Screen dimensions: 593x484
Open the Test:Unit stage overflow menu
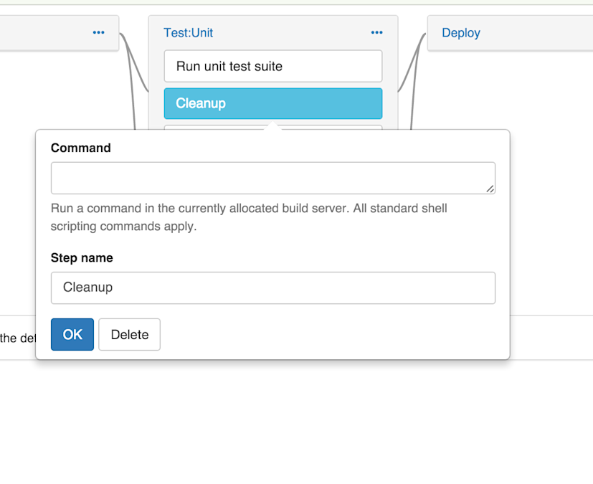(x=376, y=32)
